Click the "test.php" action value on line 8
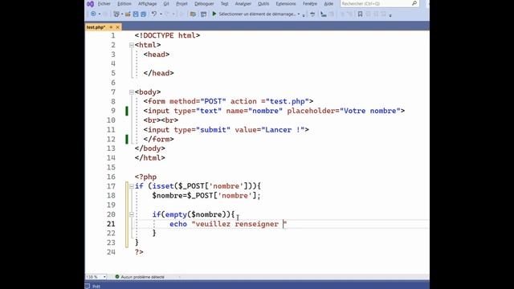This screenshot has height=289, width=514. point(288,101)
